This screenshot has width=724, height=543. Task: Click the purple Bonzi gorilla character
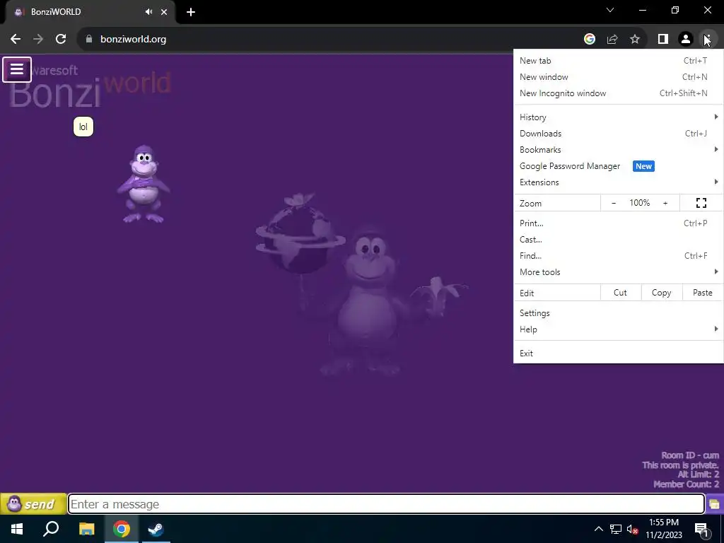(144, 184)
